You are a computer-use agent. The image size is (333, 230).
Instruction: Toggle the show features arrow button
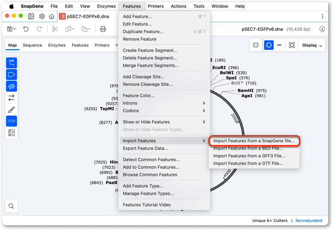point(12,75)
